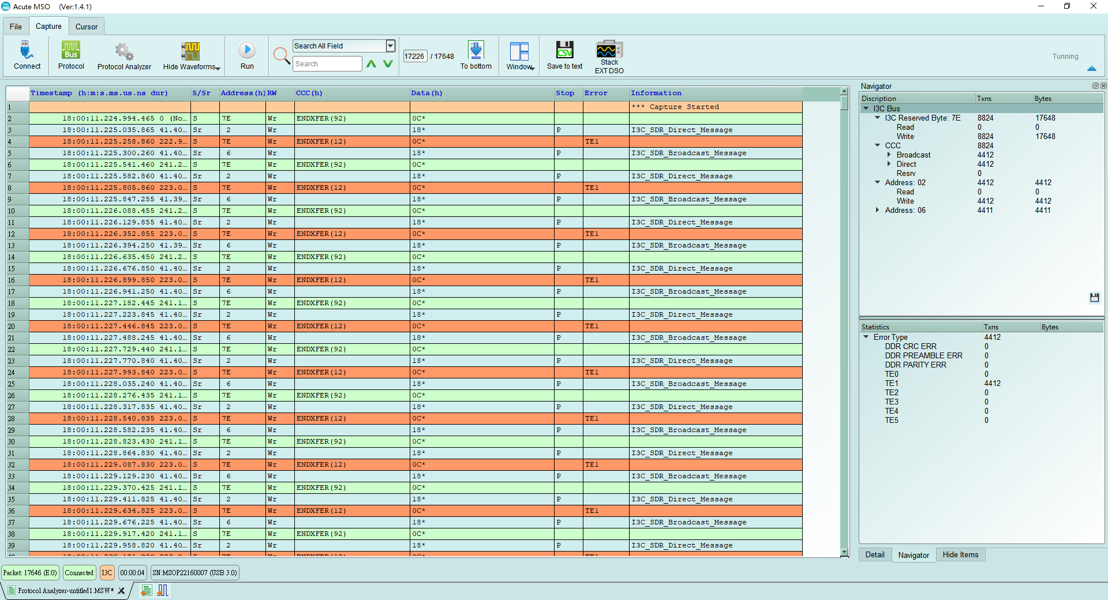Switch to the Detail tab
Image resolution: width=1108 pixels, height=600 pixels.
(x=875, y=555)
